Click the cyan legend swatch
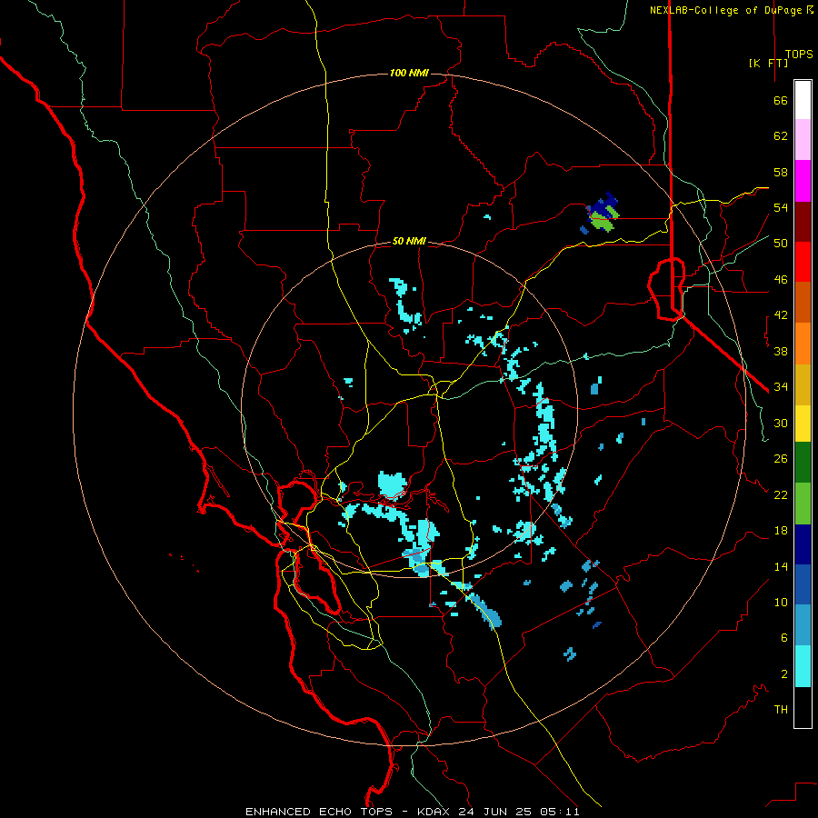 tap(803, 666)
